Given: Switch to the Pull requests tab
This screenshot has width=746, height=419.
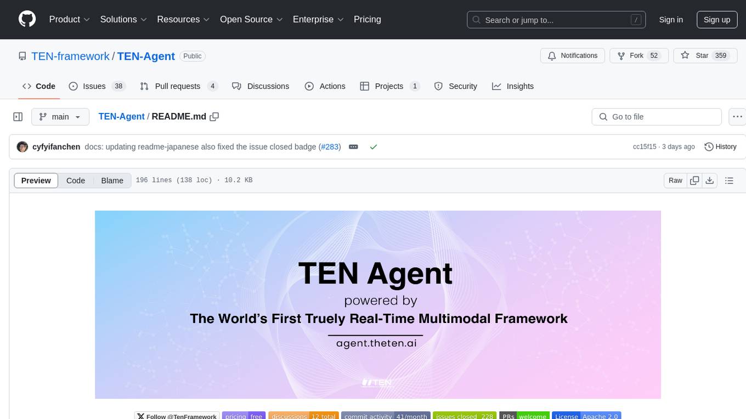Looking at the screenshot, I should 179,86.
